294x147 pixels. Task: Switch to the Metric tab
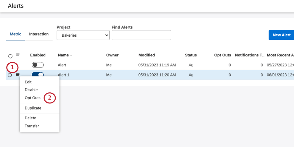16,34
